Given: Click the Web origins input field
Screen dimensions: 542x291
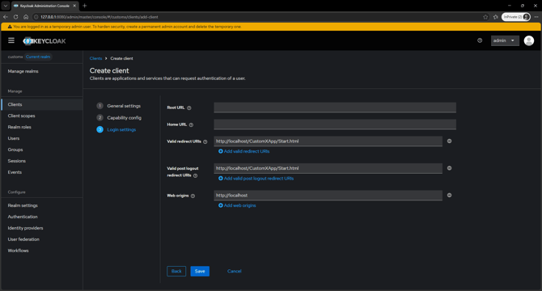Looking at the screenshot, I should tap(328, 196).
